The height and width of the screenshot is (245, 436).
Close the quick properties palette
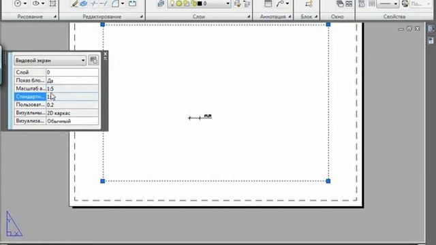pyautogui.click(x=105, y=54)
